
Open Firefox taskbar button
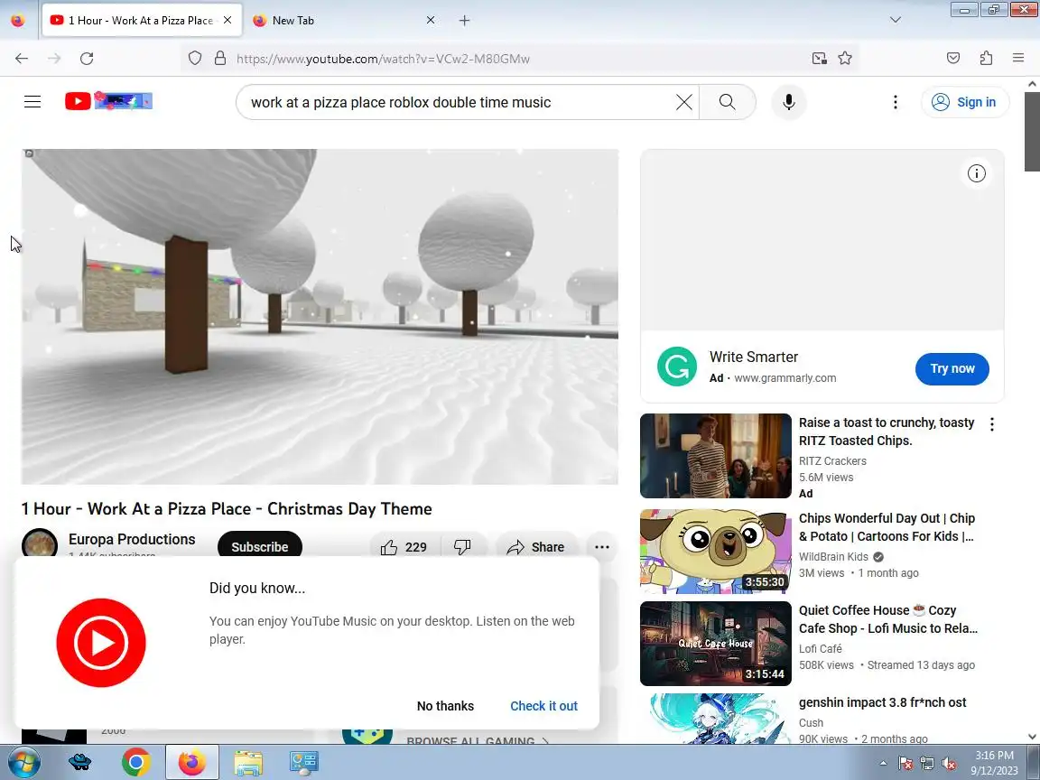pyautogui.click(x=191, y=763)
